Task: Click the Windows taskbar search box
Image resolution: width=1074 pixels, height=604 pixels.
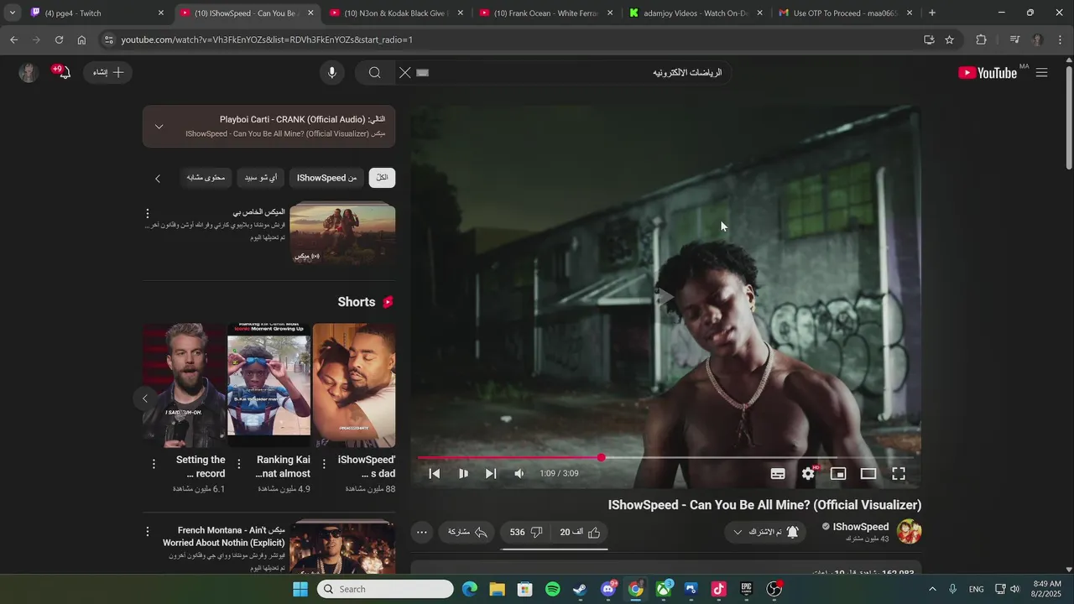Action: point(385,589)
